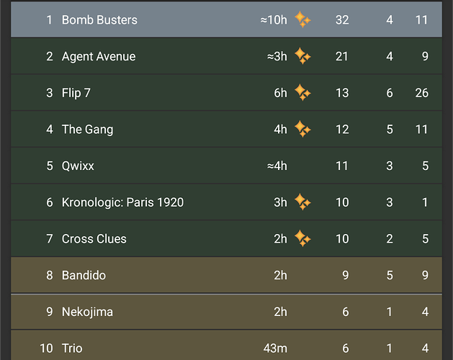Click the sparkle icon beside Bomb Busters
The height and width of the screenshot is (360, 453).
coord(302,20)
